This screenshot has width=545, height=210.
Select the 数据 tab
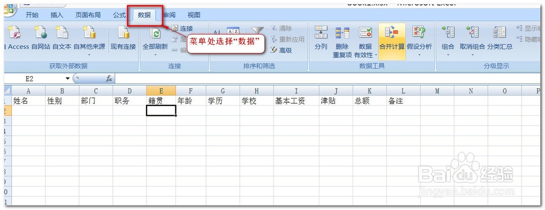(144, 15)
